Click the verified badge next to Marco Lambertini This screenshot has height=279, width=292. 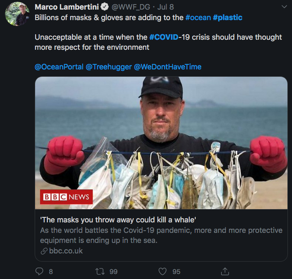coord(105,7)
